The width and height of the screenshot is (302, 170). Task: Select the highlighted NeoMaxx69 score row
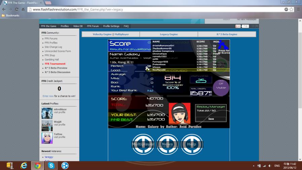[x=188, y=70]
